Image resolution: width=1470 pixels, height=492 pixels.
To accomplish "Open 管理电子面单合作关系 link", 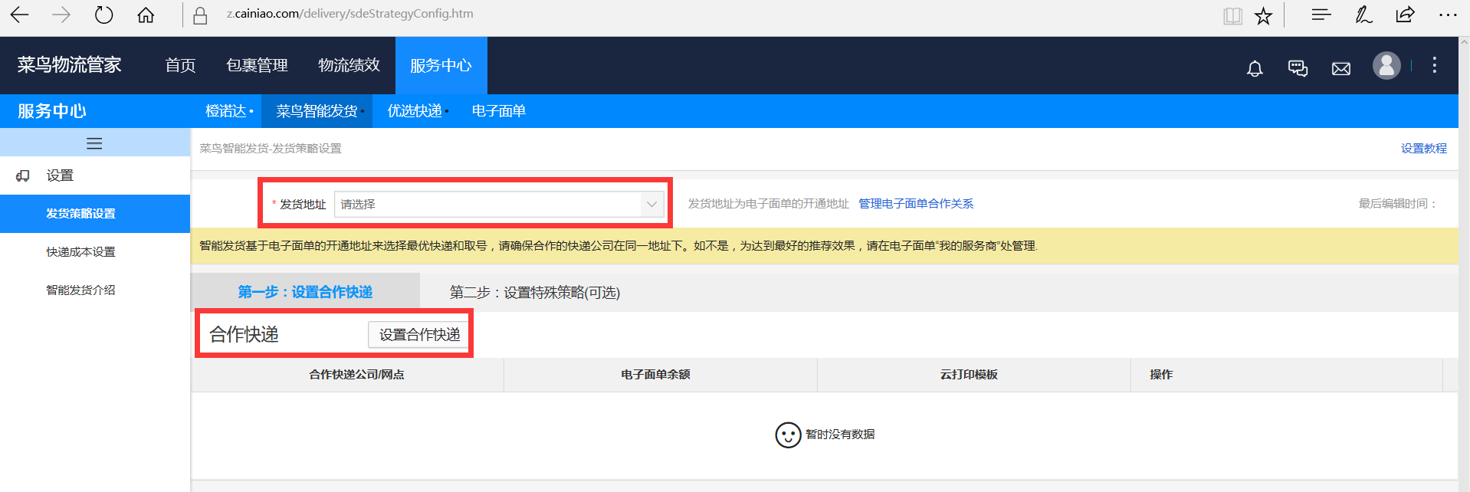I will (915, 204).
